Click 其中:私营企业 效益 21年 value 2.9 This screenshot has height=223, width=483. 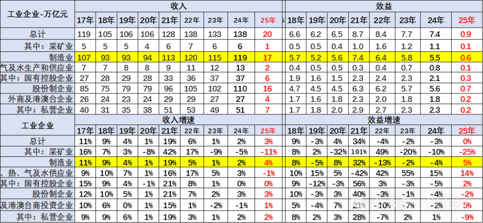click(x=359, y=110)
